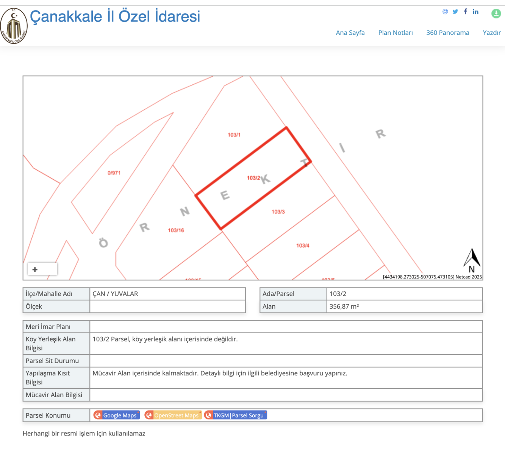Click parcel 0/971 on the map
The height and width of the screenshot is (454, 505).
(114, 173)
